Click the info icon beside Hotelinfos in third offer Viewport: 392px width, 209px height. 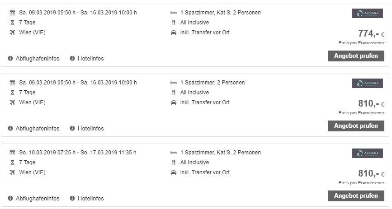(x=72, y=198)
